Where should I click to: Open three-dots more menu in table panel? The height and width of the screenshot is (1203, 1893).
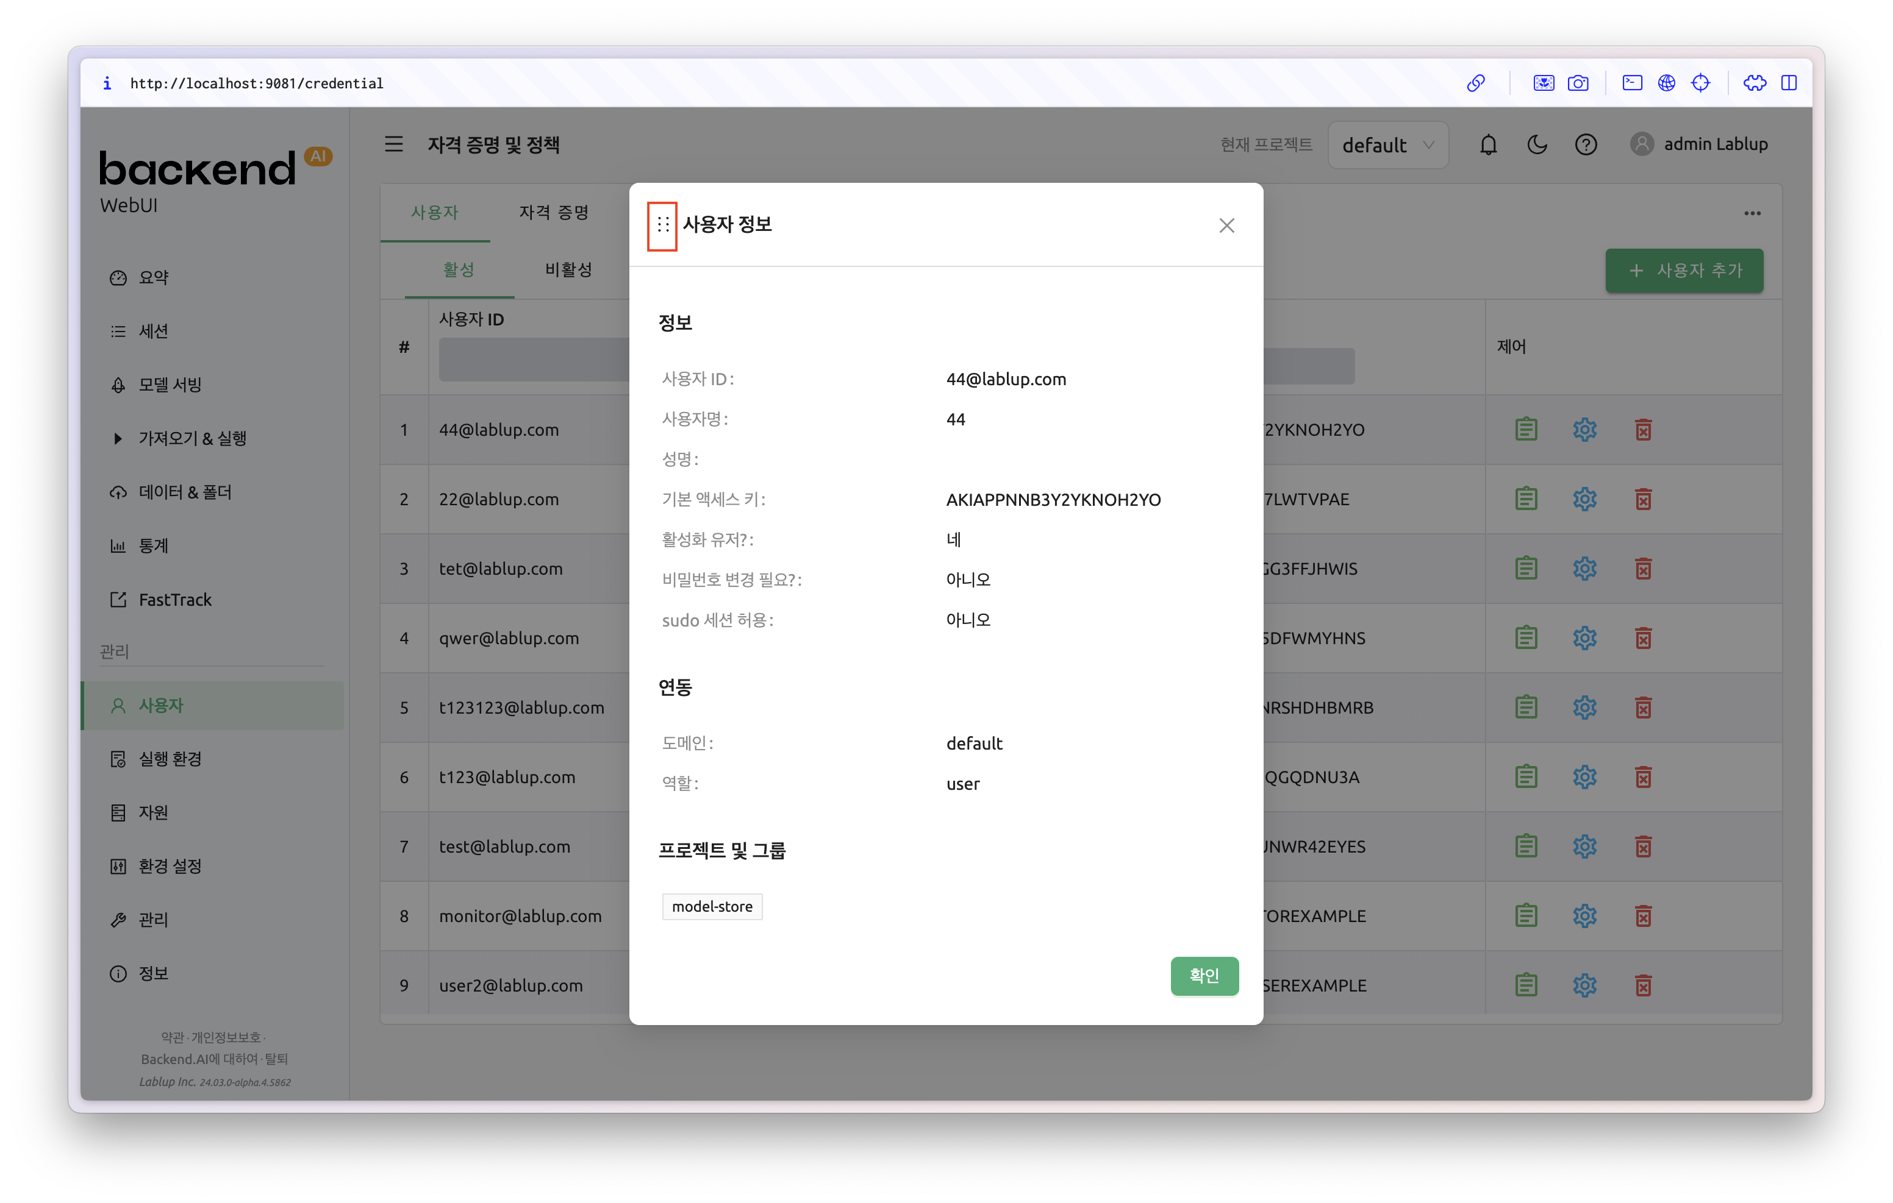click(1752, 214)
